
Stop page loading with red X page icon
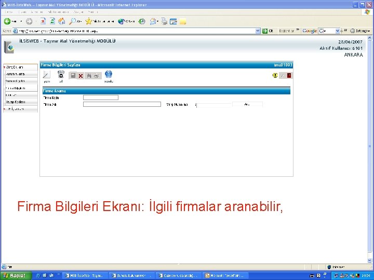pyautogui.click(x=43, y=21)
